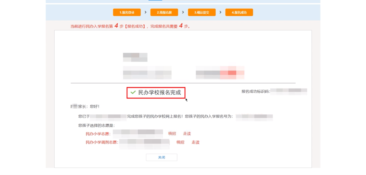The width and height of the screenshot is (366, 175).
Task: Click the arrow before step 4.报名成功
Action: pos(220,12)
